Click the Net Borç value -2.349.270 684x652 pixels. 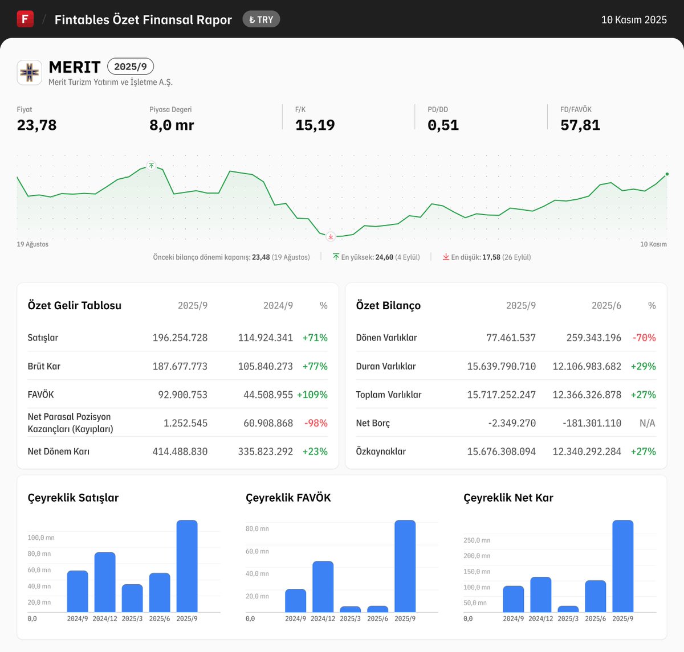(x=512, y=423)
